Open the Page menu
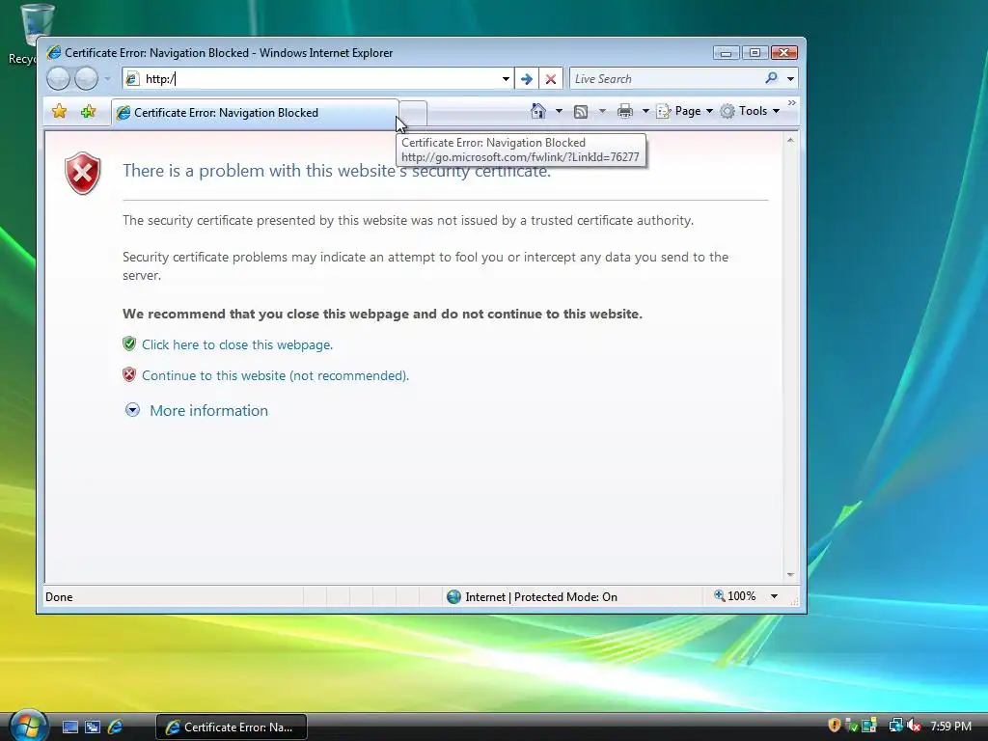The width and height of the screenshot is (988, 741). coord(685,111)
